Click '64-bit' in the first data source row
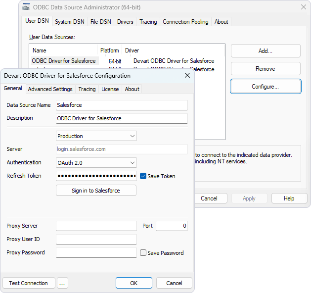Viewport: 311px width, 293px height. pos(115,61)
